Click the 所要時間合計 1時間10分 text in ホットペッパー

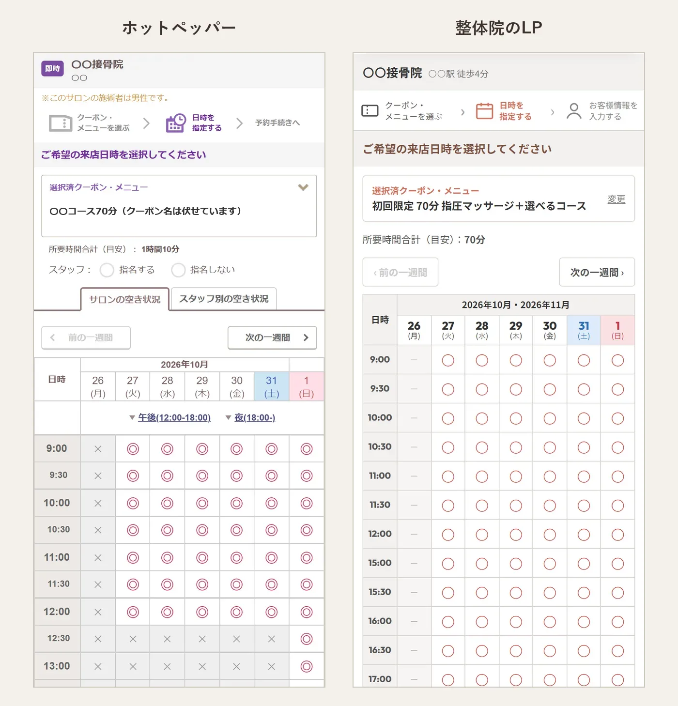pyautogui.click(x=114, y=249)
